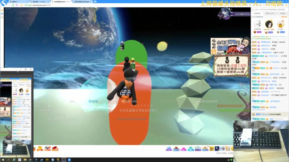The width and height of the screenshot is (289, 162).
Task: Go back with the browser back arrow
Action: point(9,5)
